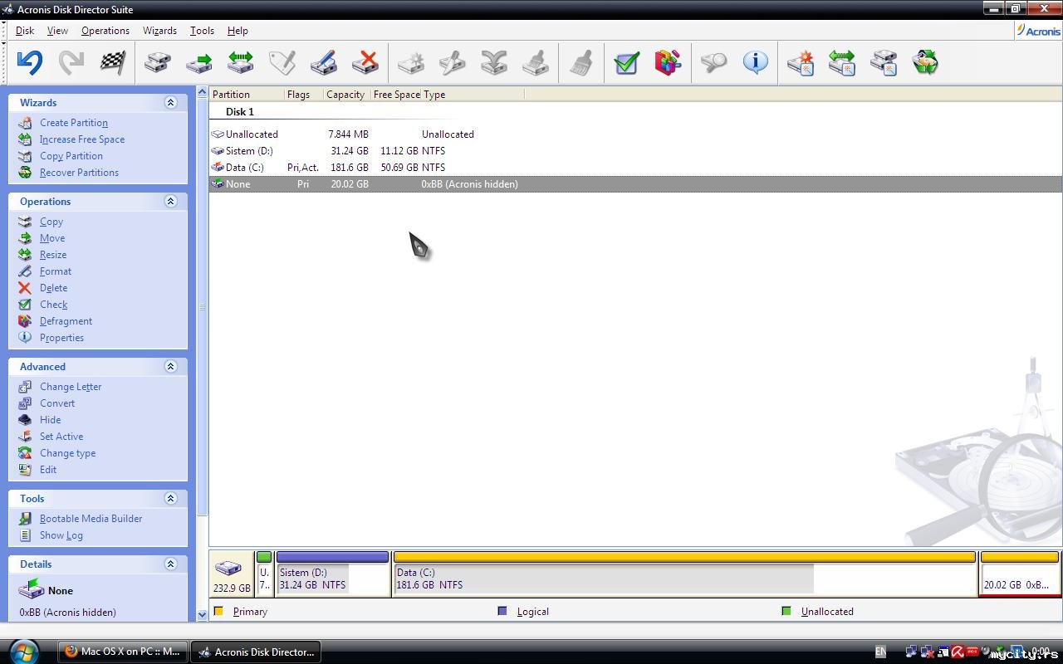Select the None Acronis hidden partition row
Image resolution: width=1063 pixels, height=664 pixels.
point(635,184)
